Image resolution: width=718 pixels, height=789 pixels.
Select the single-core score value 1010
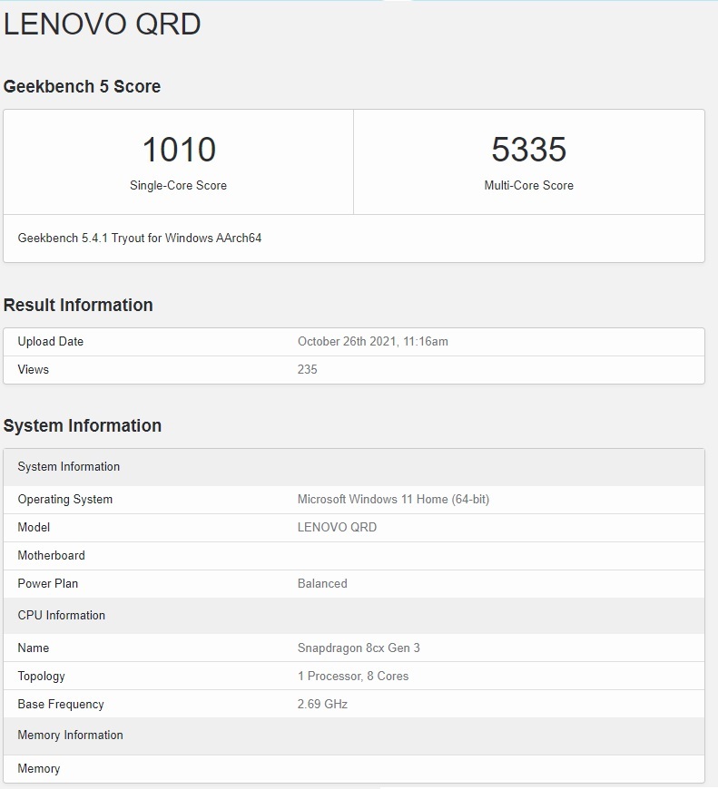(179, 150)
